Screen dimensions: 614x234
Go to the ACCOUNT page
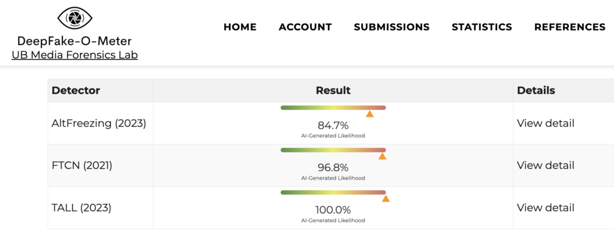[305, 27]
